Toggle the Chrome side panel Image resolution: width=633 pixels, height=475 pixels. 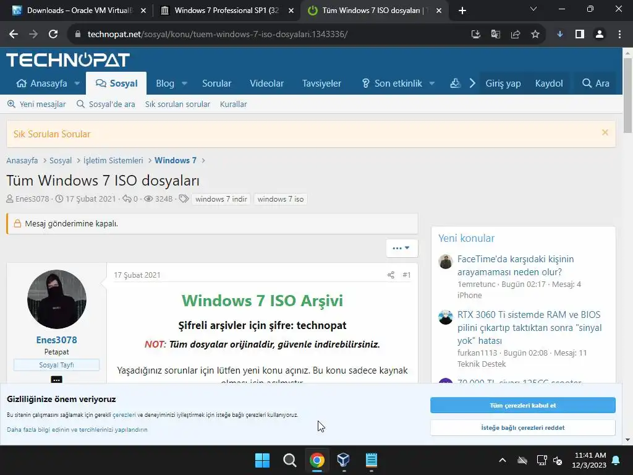(580, 35)
